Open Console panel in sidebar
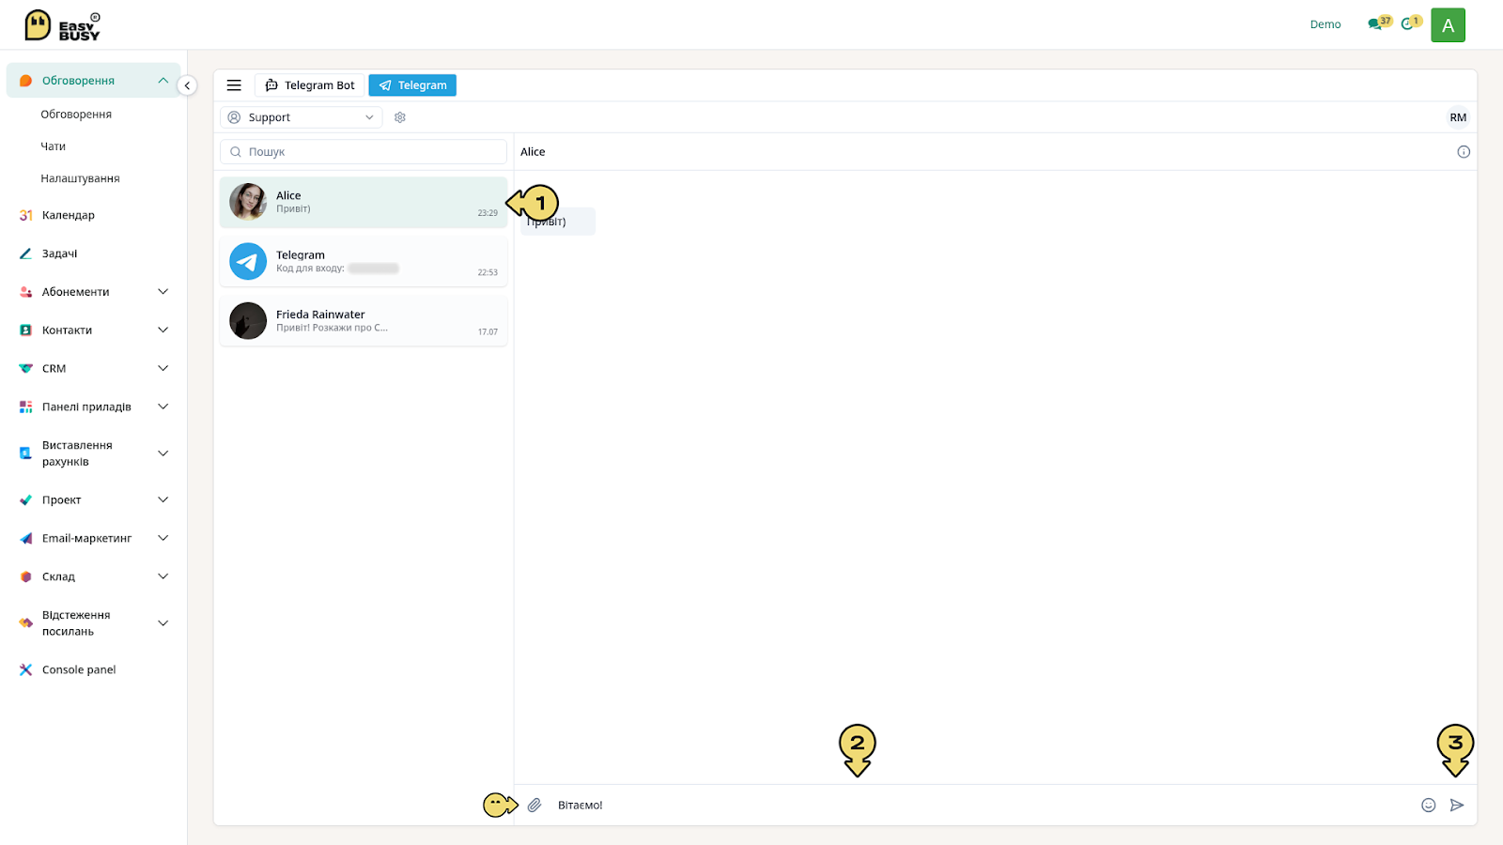The image size is (1503, 845). coord(79,670)
